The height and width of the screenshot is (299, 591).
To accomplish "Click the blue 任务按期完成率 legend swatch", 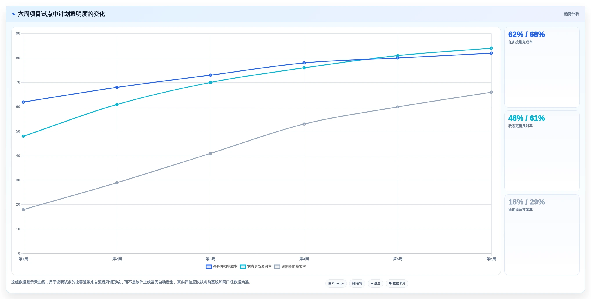I will coord(209,267).
